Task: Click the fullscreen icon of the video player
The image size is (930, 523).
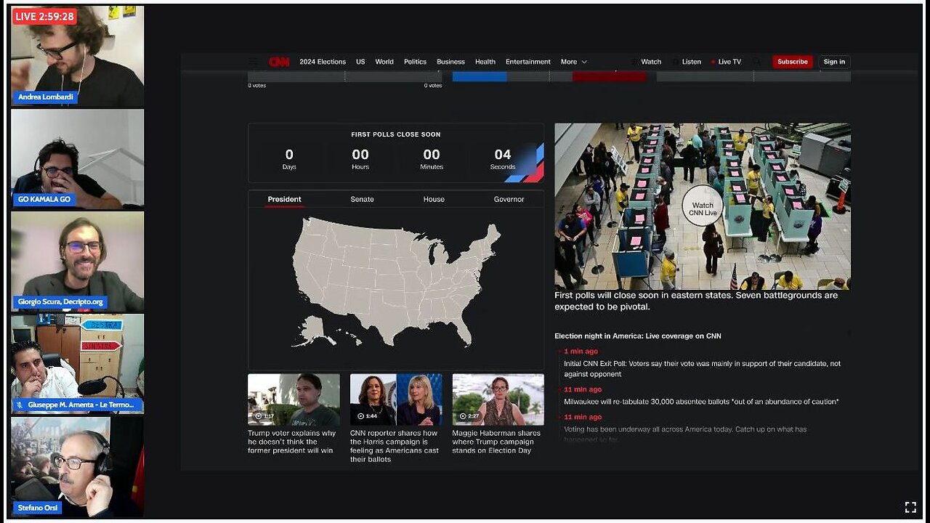Action: (910, 507)
